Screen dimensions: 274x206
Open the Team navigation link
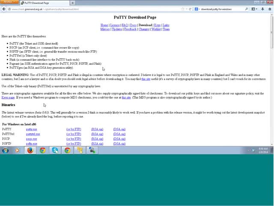pos(166,29)
